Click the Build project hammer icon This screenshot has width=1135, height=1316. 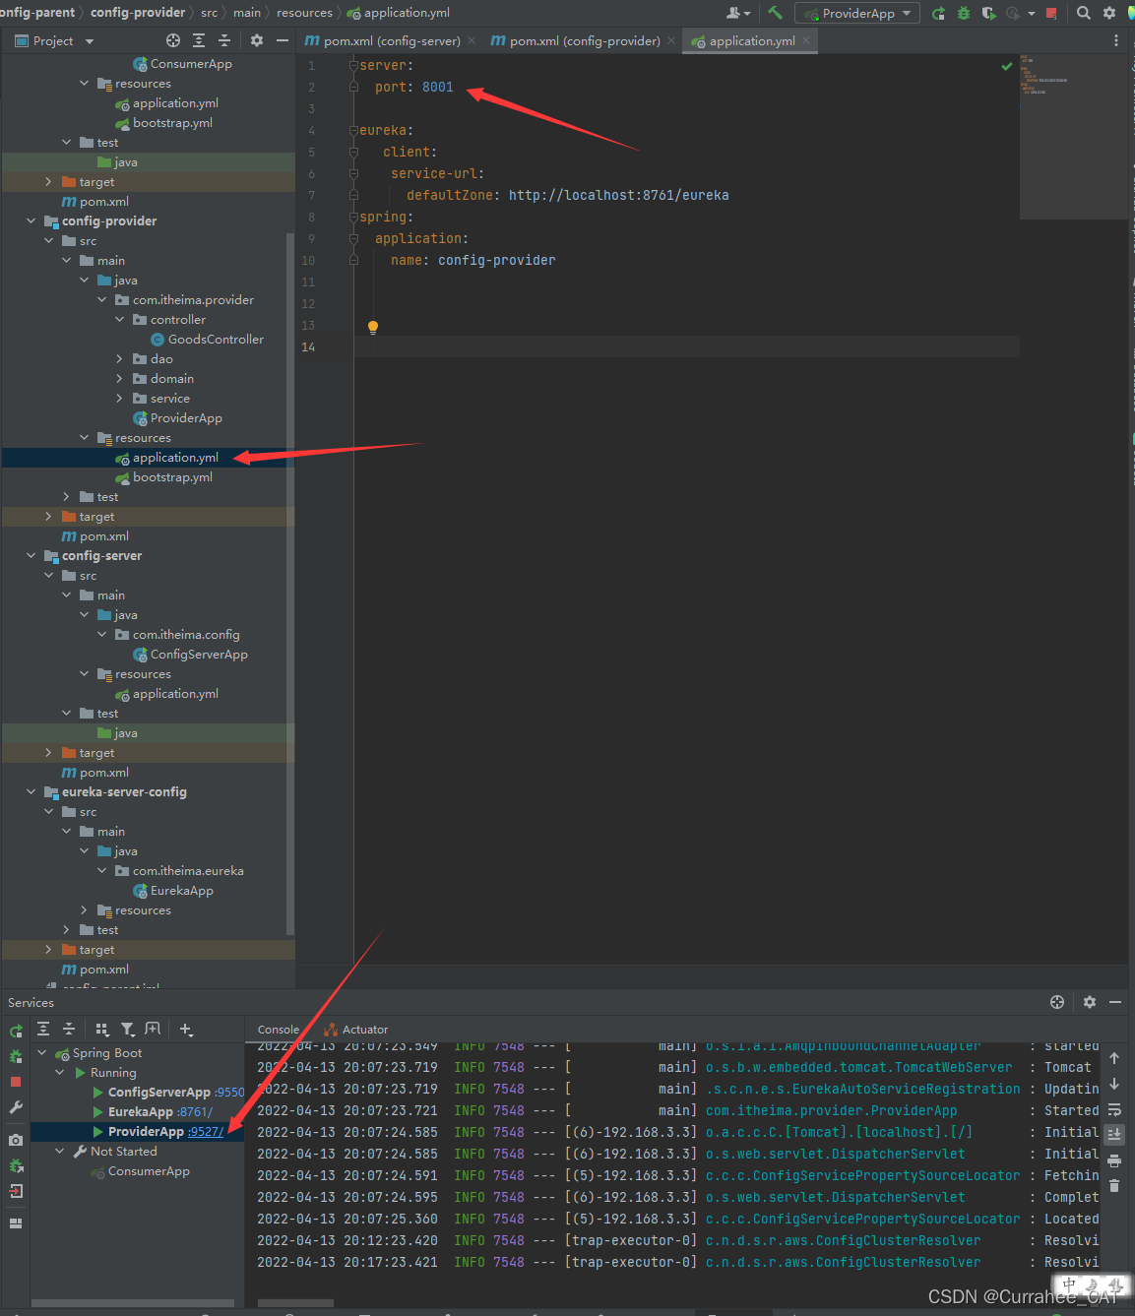(x=776, y=13)
